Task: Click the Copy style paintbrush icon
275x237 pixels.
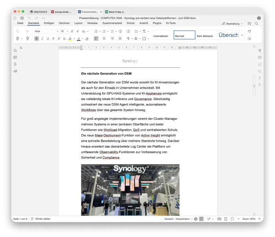Action: (x=27, y=39)
